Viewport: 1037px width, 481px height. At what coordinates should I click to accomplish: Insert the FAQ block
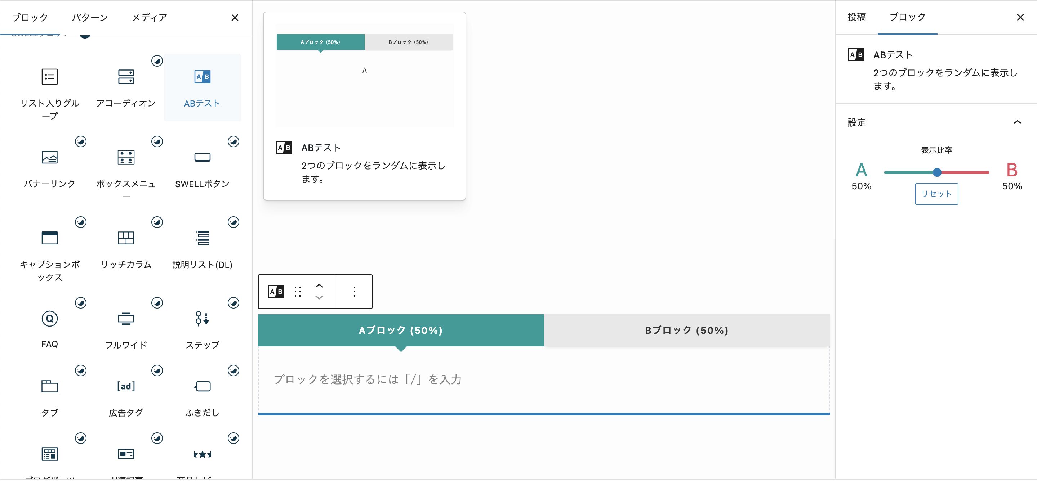(x=49, y=328)
